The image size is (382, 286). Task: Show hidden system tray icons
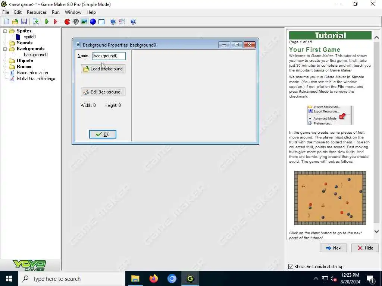[316, 279]
